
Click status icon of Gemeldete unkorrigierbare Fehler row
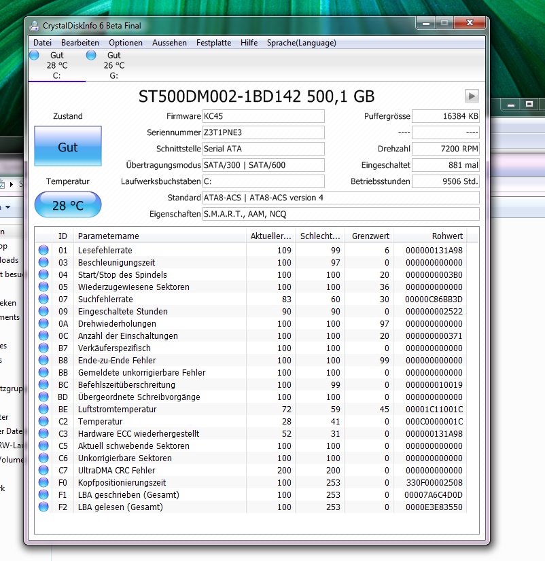coord(43,372)
